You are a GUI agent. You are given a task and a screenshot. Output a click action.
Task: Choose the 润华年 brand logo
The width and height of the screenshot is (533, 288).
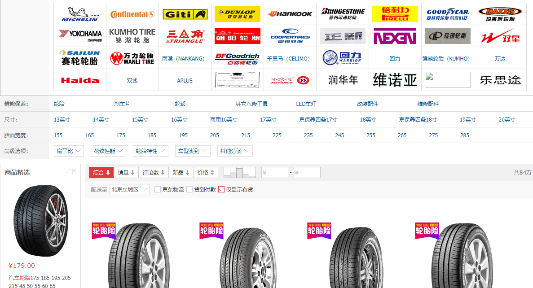[343, 80]
